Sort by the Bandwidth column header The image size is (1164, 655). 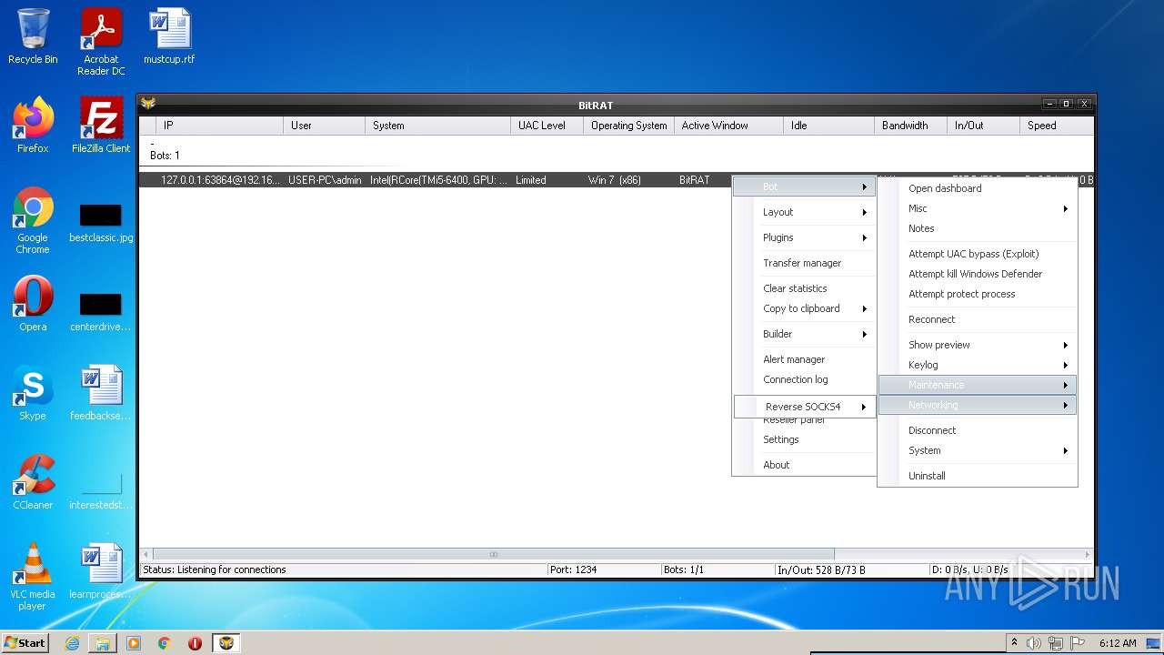point(910,126)
